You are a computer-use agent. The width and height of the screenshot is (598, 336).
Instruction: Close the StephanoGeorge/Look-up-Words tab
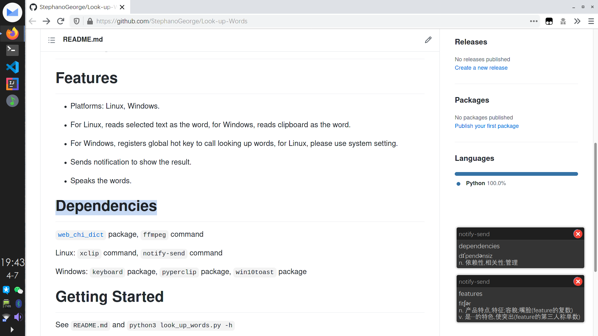[x=122, y=7]
